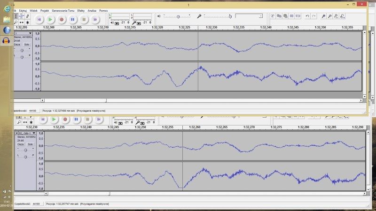Click Play in top Audacity window
The image size is (376, 211).
(x=50, y=19)
